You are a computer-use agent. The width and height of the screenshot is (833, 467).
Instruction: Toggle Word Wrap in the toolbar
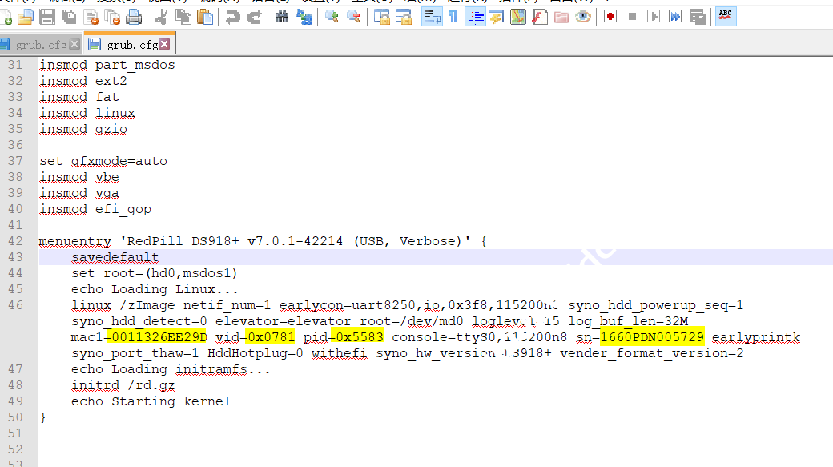click(432, 16)
